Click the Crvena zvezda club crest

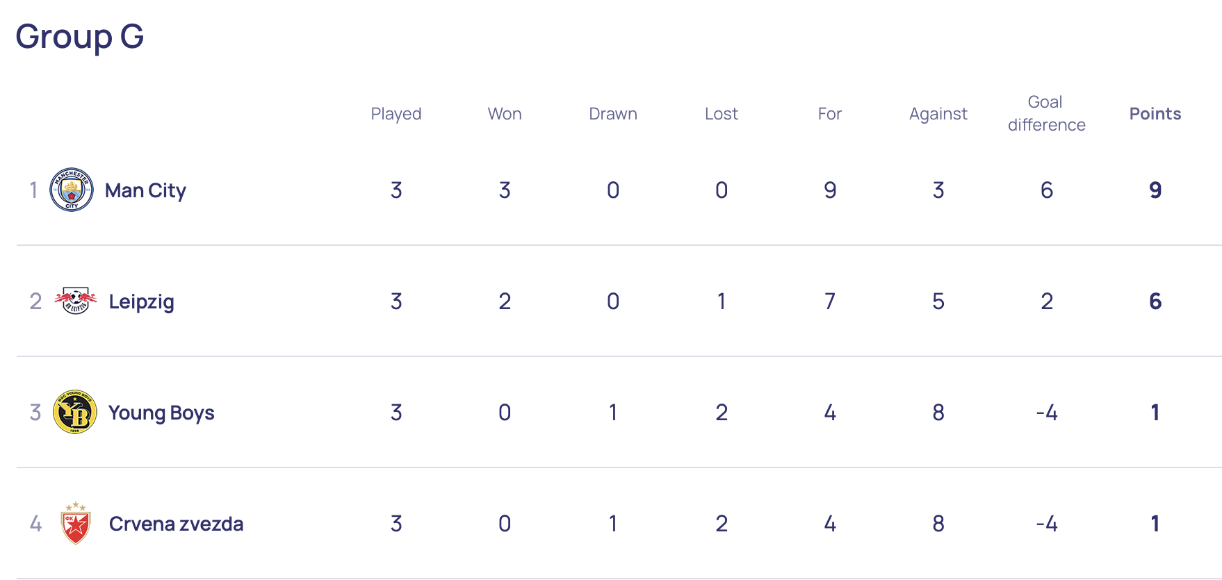tap(76, 523)
